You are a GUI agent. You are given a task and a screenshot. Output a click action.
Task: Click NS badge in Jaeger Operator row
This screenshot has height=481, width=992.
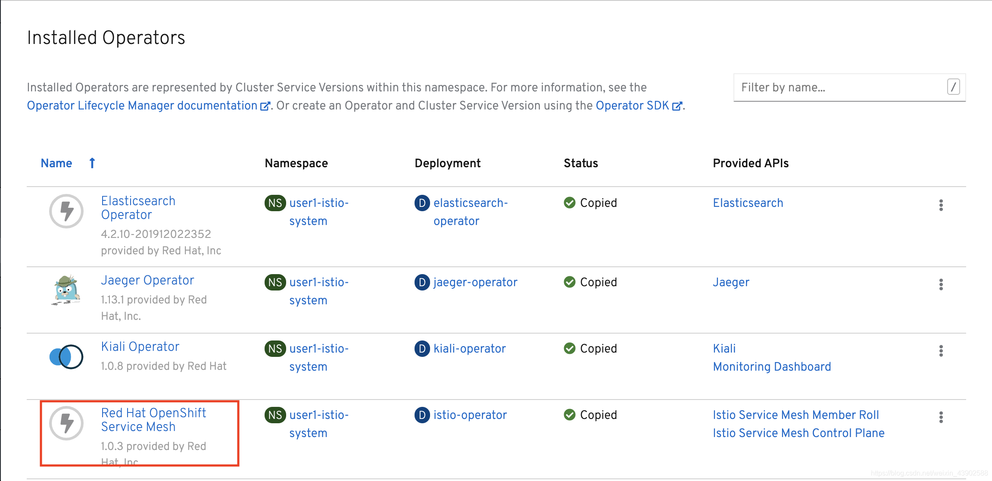pyautogui.click(x=275, y=282)
